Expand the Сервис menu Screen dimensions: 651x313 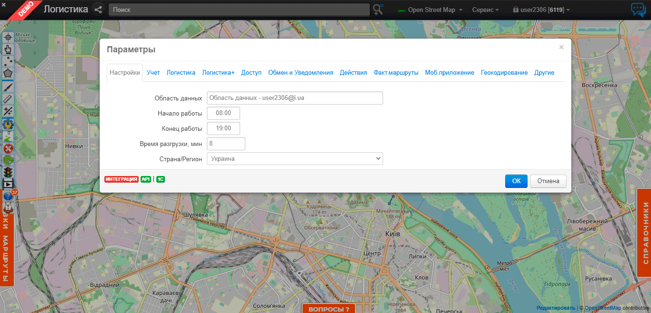pos(485,10)
